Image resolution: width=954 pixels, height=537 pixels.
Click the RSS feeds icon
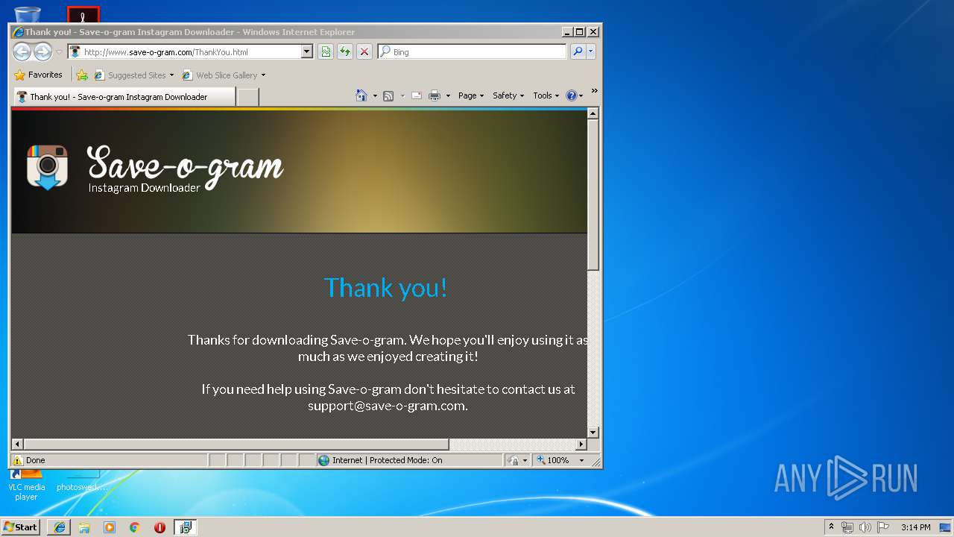[x=388, y=95]
